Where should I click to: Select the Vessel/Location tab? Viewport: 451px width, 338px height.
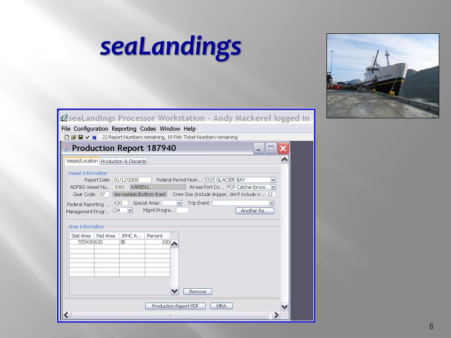click(x=82, y=161)
